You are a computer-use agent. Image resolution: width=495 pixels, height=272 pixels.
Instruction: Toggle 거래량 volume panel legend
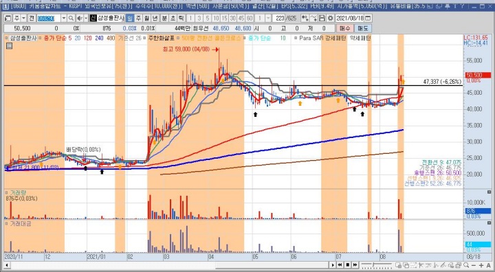(7, 192)
